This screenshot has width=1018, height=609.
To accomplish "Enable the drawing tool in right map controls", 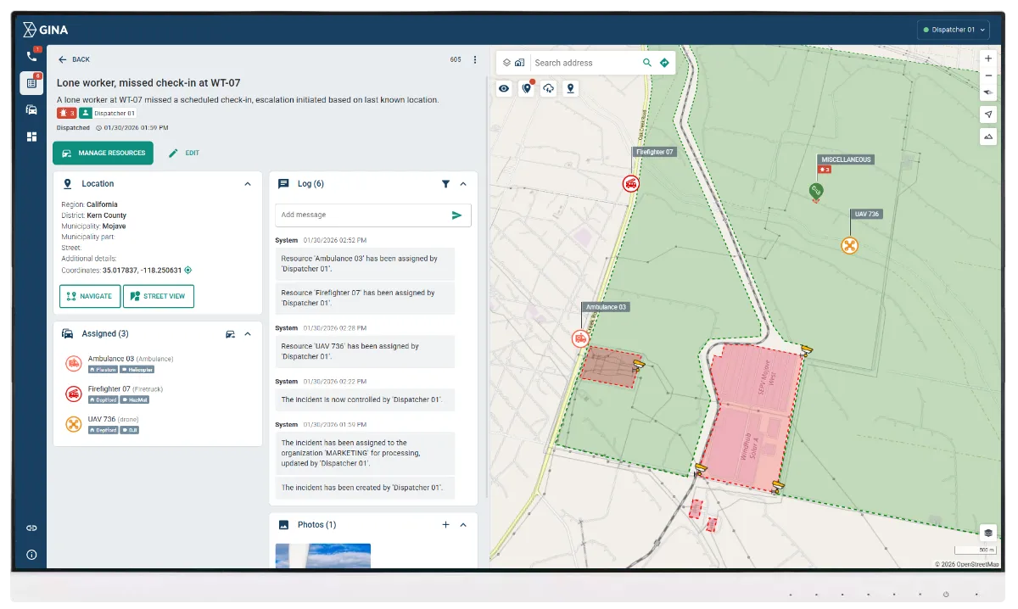I will (987, 136).
